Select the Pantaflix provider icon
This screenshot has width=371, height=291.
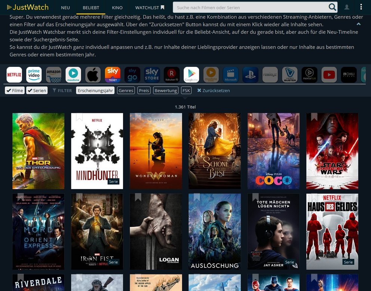310,75
